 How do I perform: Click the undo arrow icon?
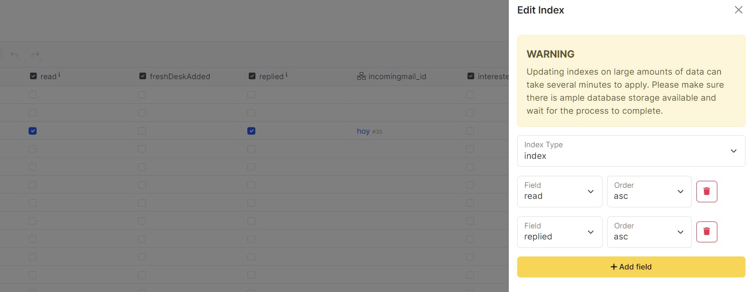pos(15,55)
